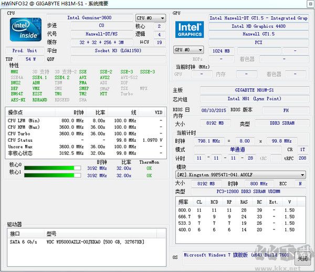Click the Core 0 usage bar
This screenshot has width=315, height=272.
tap(52, 168)
